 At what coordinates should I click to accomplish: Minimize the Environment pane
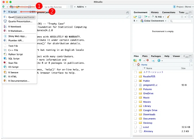187,13
